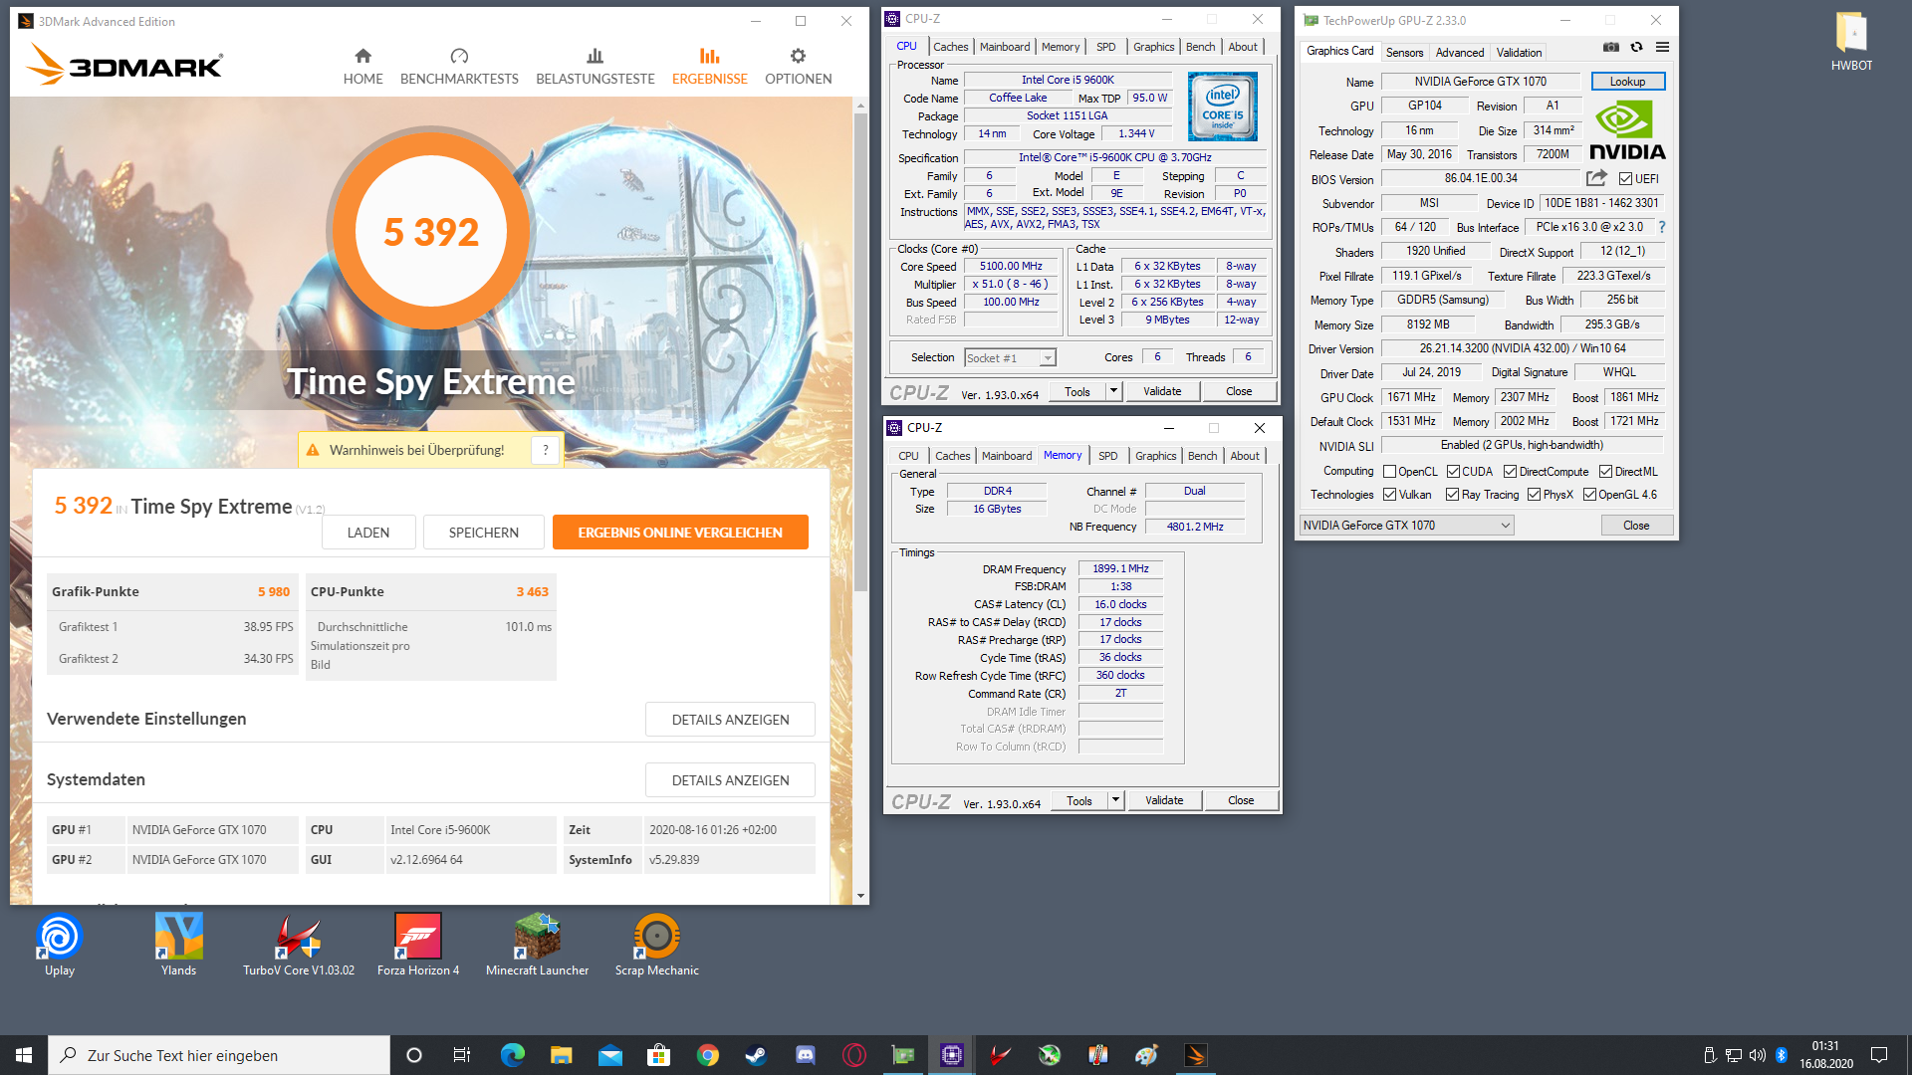Open Tools dropdown arrow in lower CPU-Z
The height and width of the screenshot is (1075, 1912).
tap(1115, 800)
